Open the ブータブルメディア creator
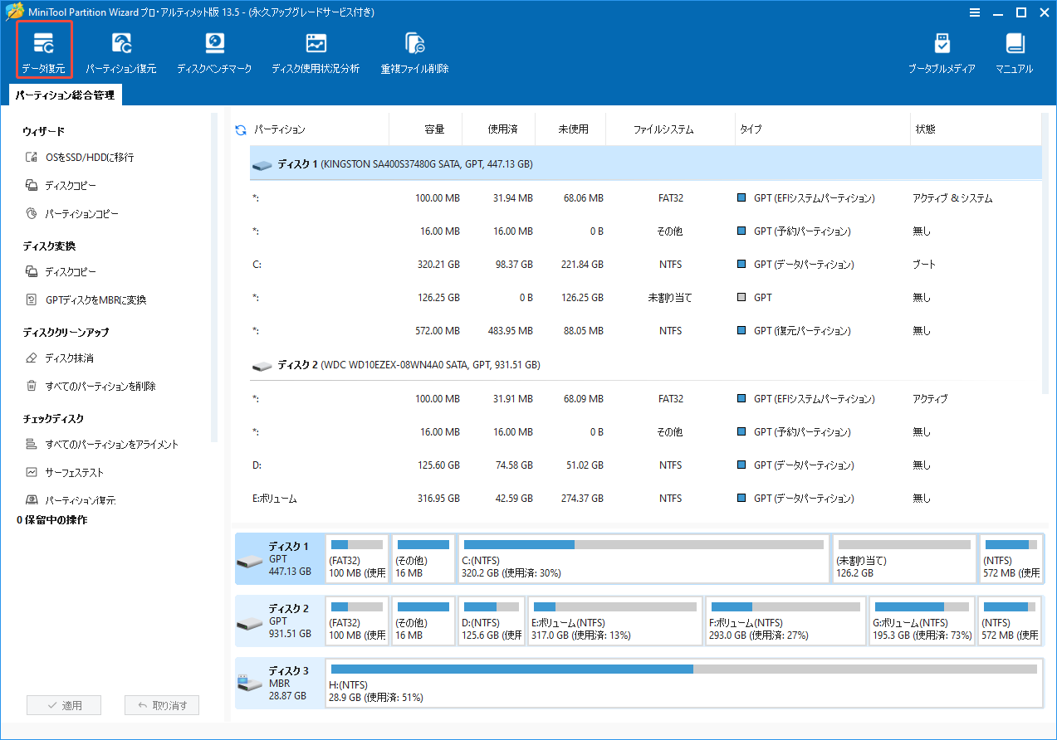The image size is (1057, 740). (x=942, y=50)
